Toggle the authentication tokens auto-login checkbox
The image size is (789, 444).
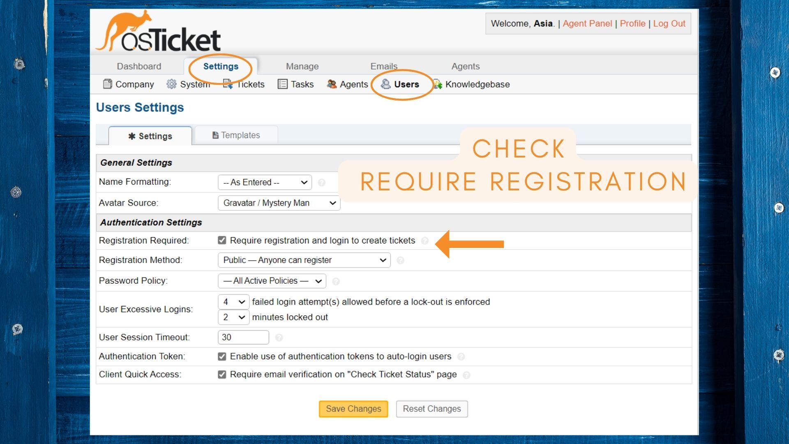point(222,356)
